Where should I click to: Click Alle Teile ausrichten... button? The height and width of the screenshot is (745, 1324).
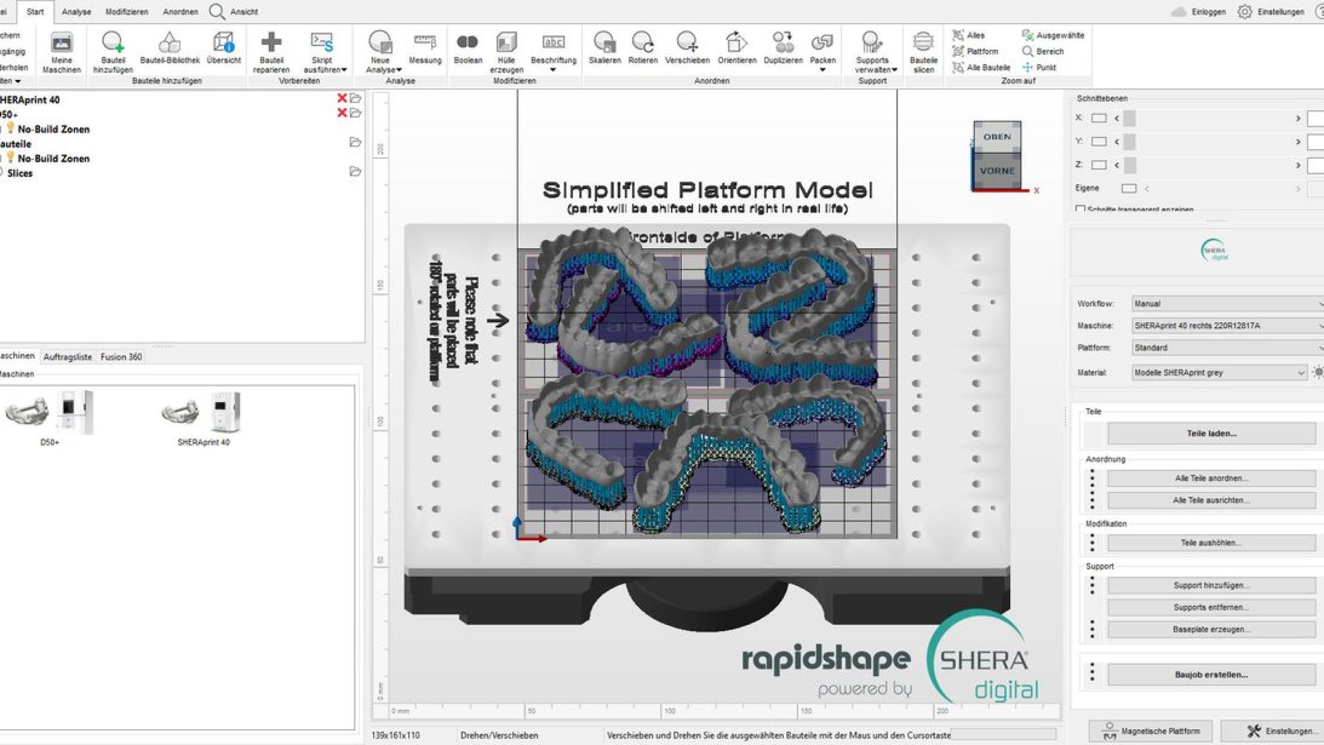(x=1212, y=500)
